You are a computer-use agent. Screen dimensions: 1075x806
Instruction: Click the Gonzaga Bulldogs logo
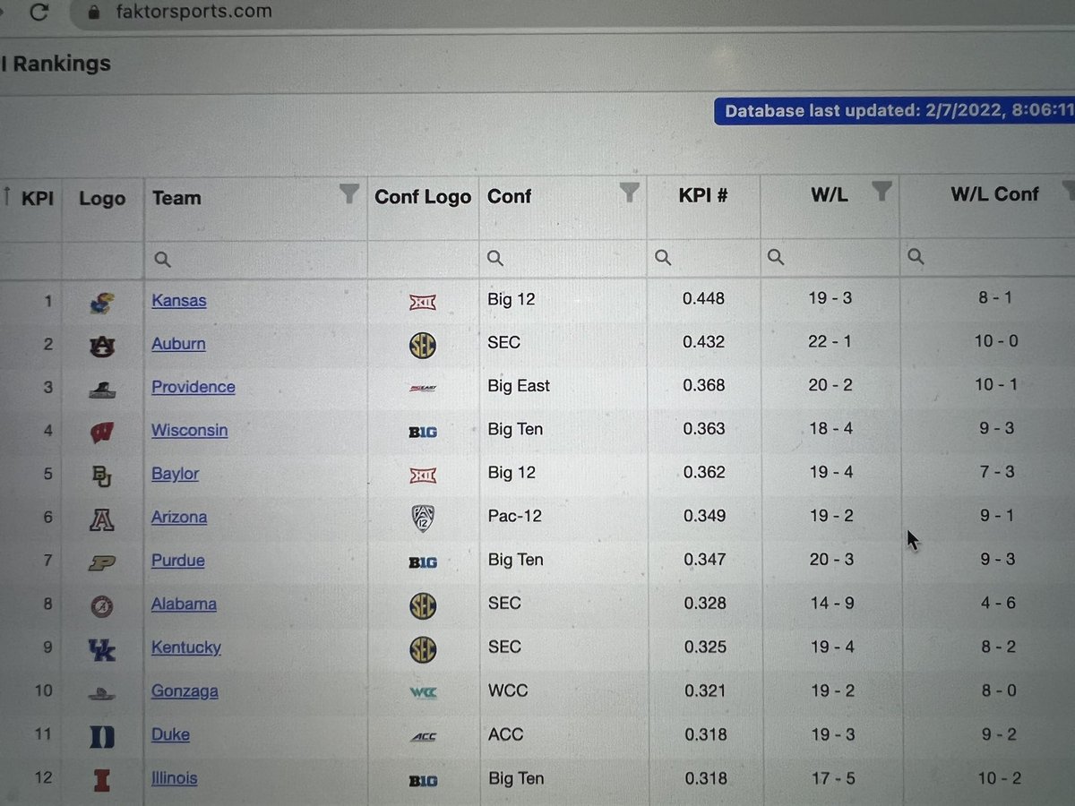coord(102,693)
